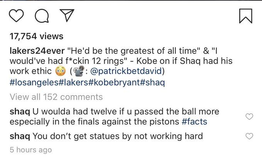
Task: Like shaq's comment about the pistons
Action: [249, 116]
